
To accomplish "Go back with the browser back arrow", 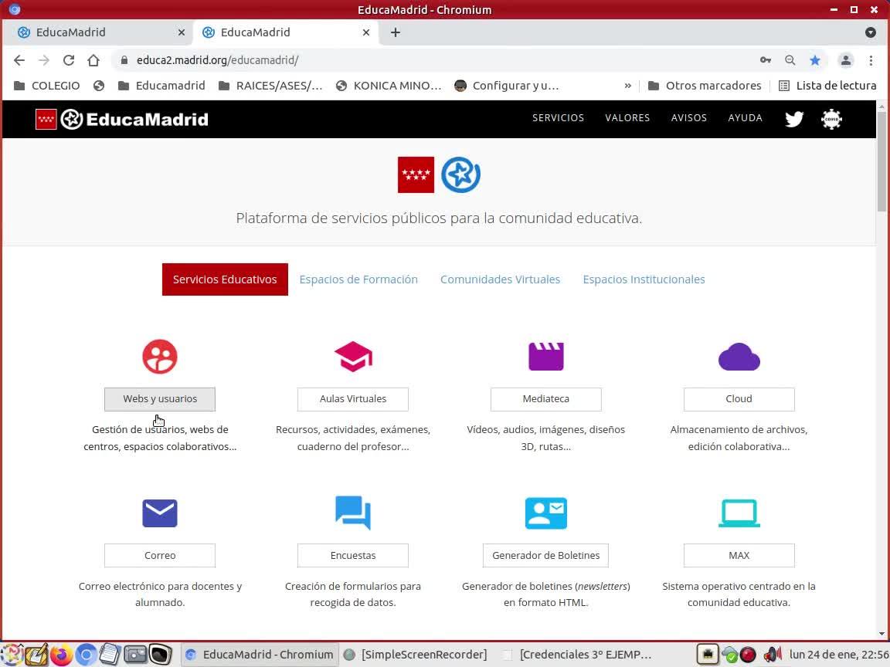I will tap(19, 60).
